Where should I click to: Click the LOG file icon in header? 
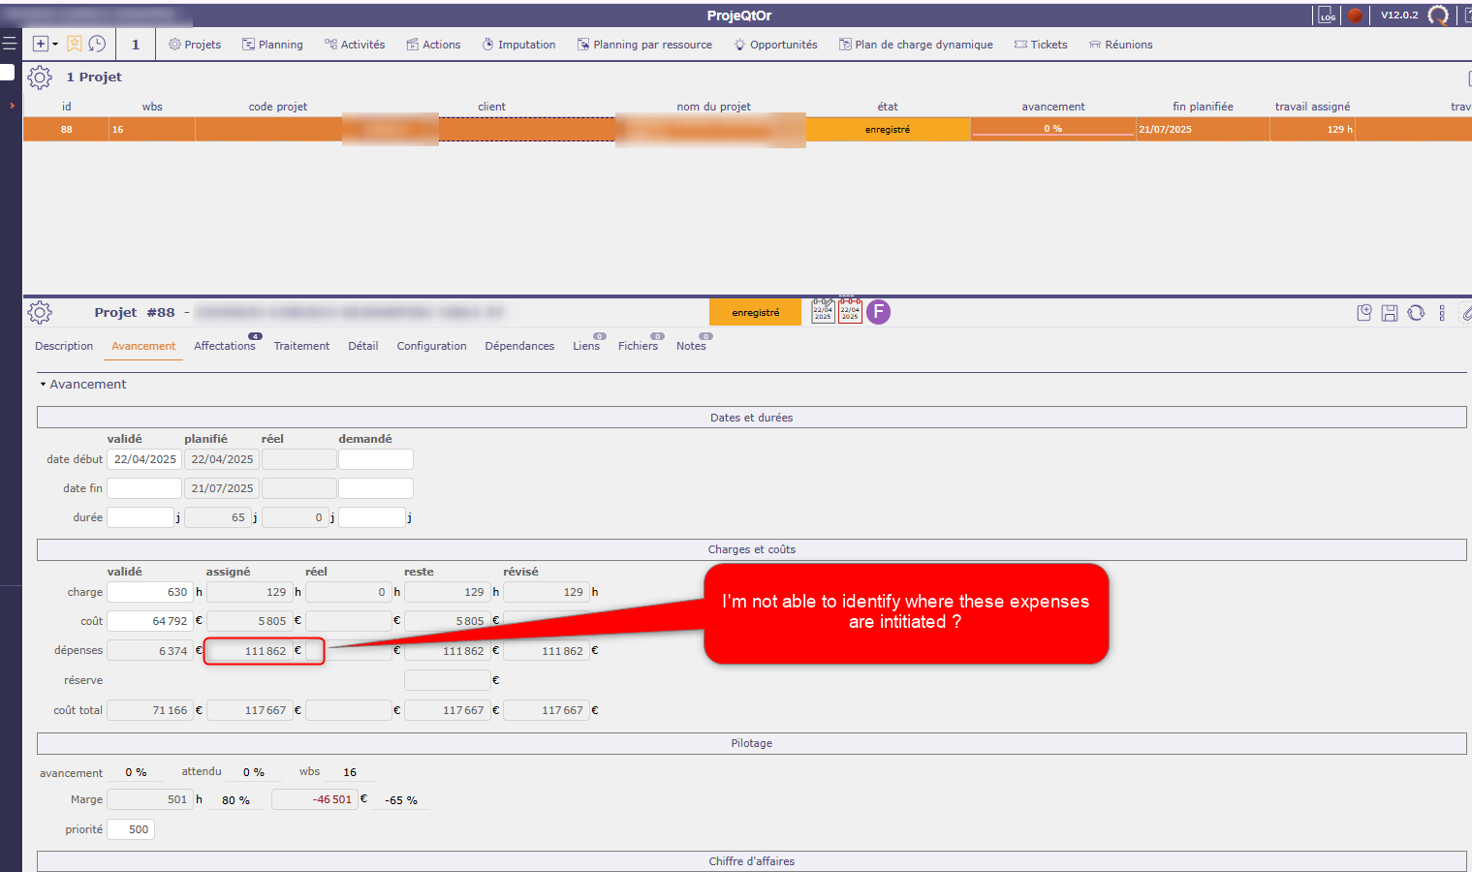[x=1327, y=16]
